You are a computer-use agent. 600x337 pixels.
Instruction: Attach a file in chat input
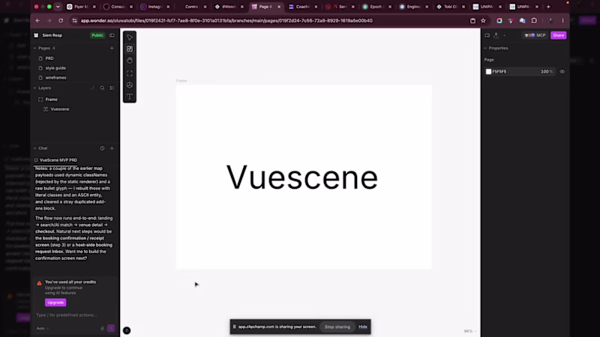pos(102,328)
